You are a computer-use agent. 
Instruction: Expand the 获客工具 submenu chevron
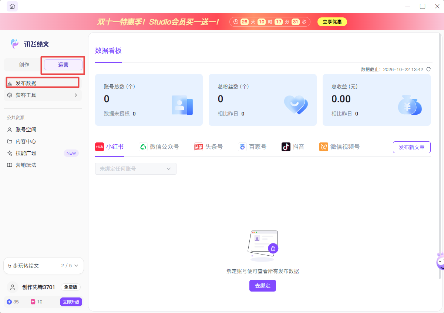pyautogui.click(x=76, y=95)
